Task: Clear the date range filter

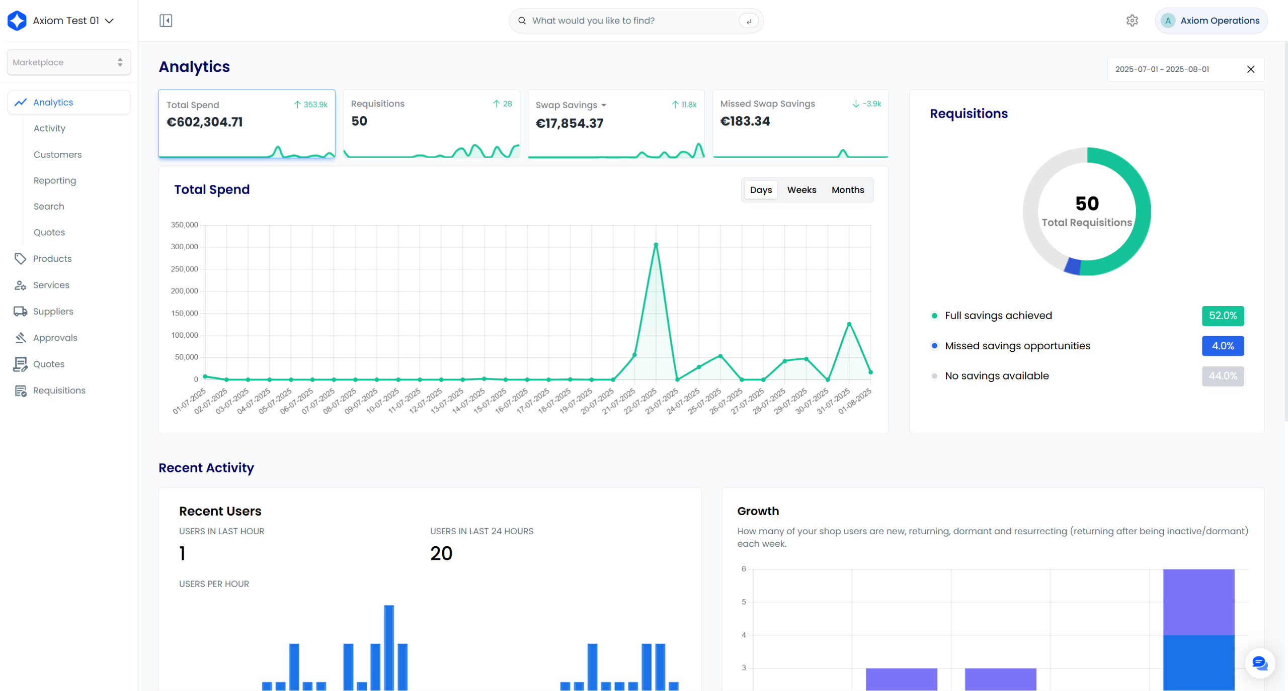Action: click(x=1251, y=69)
